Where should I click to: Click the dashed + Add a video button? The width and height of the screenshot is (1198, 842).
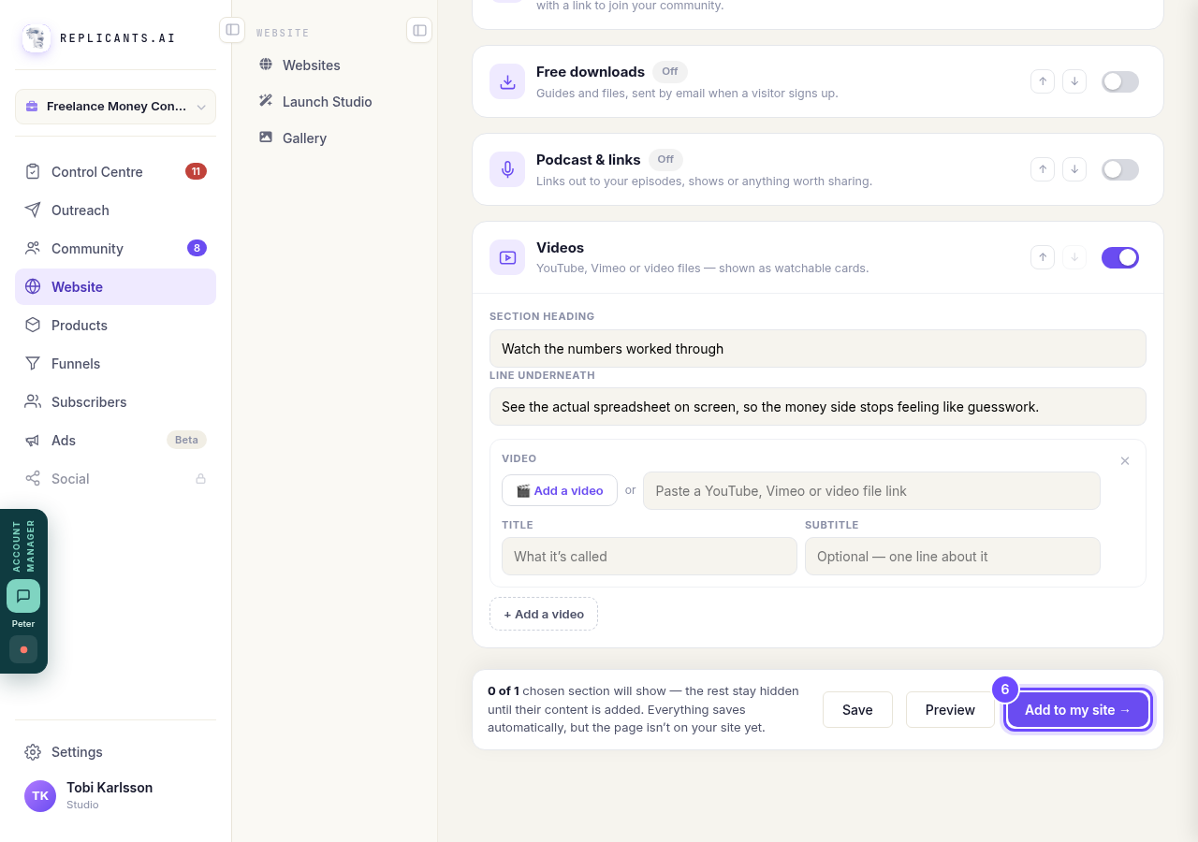(x=544, y=614)
